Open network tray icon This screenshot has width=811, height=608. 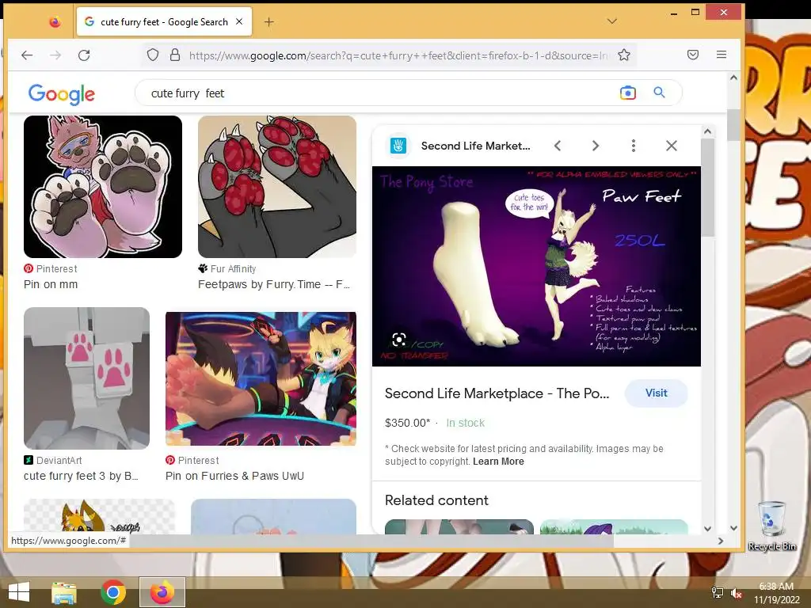click(x=718, y=593)
